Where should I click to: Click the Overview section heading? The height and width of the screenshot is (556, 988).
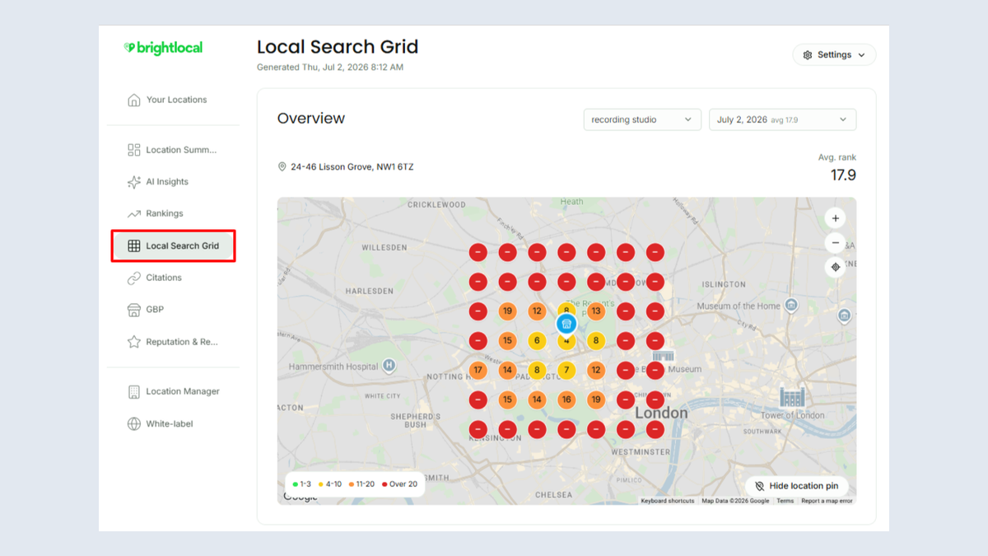tap(311, 119)
